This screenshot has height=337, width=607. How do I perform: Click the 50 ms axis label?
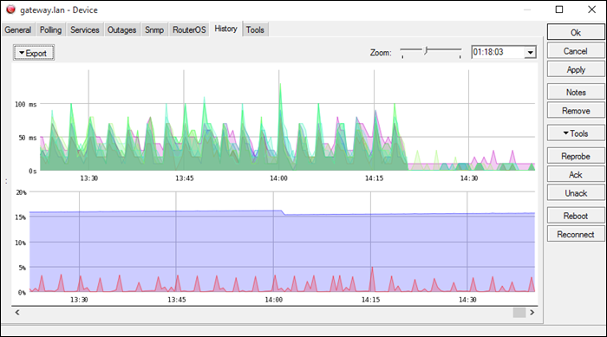click(x=28, y=138)
